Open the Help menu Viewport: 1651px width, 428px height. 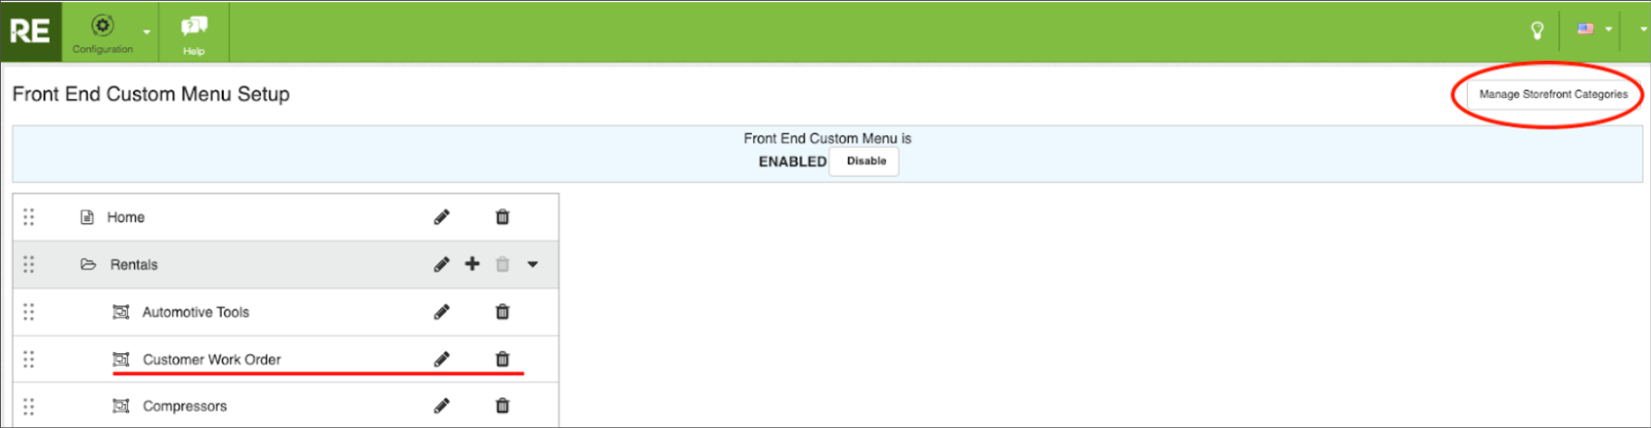[193, 33]
